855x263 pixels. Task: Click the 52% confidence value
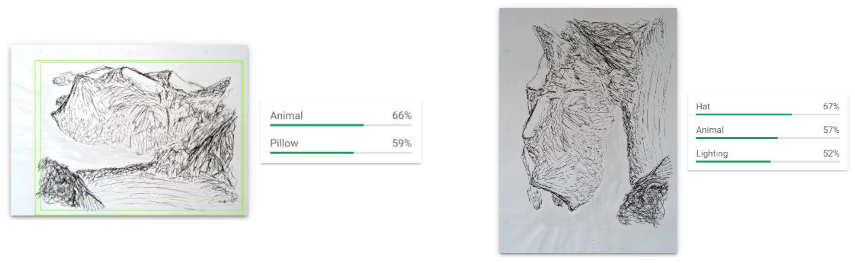point(831,153)
